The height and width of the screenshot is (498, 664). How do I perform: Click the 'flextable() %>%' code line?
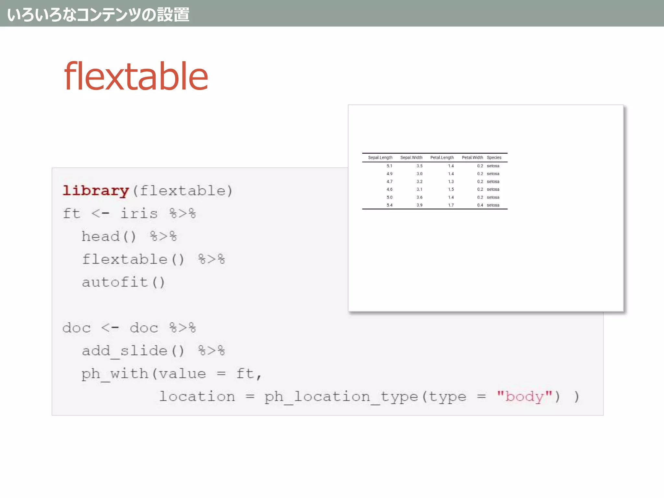tap(153, 259)
